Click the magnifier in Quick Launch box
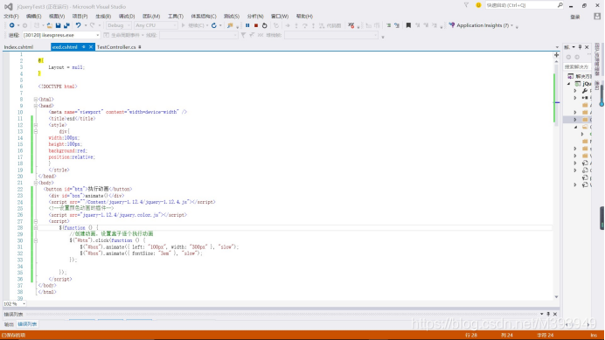The height and width of the screenshot is (340, 605). tap(560, 5)
